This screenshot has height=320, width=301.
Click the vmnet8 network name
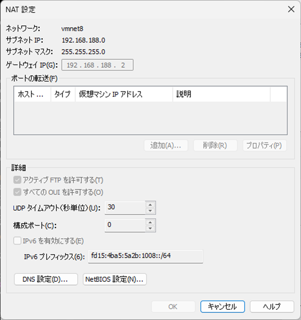(x=72, y=28)
